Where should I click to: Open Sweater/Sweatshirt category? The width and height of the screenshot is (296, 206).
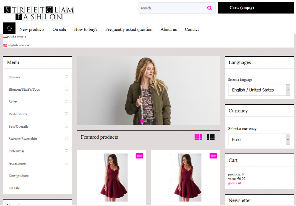click(23, 139)
